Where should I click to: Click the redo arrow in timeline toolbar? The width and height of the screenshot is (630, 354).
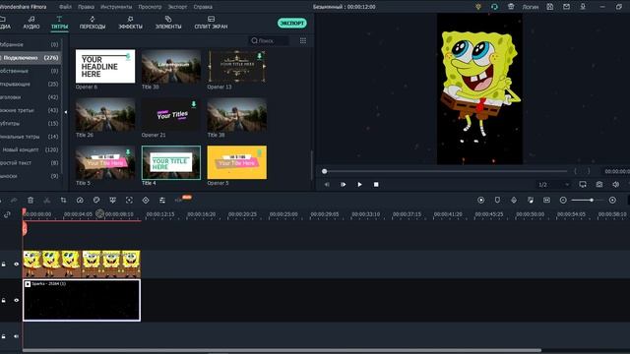coord(14,200)
